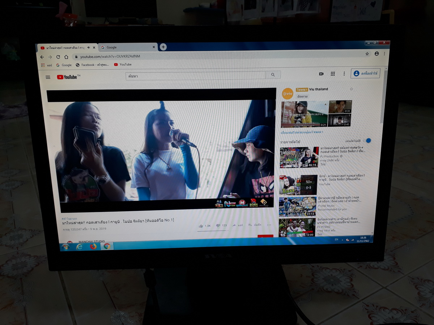The height and width of the screenshot is (325, 434).
Task: Open the 0:45 ad video thumbnail
Action: coord(339,120)
